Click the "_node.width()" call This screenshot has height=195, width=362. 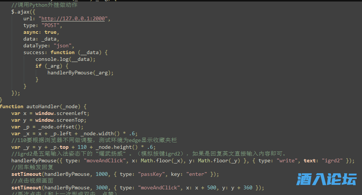(x=100, y=134)
